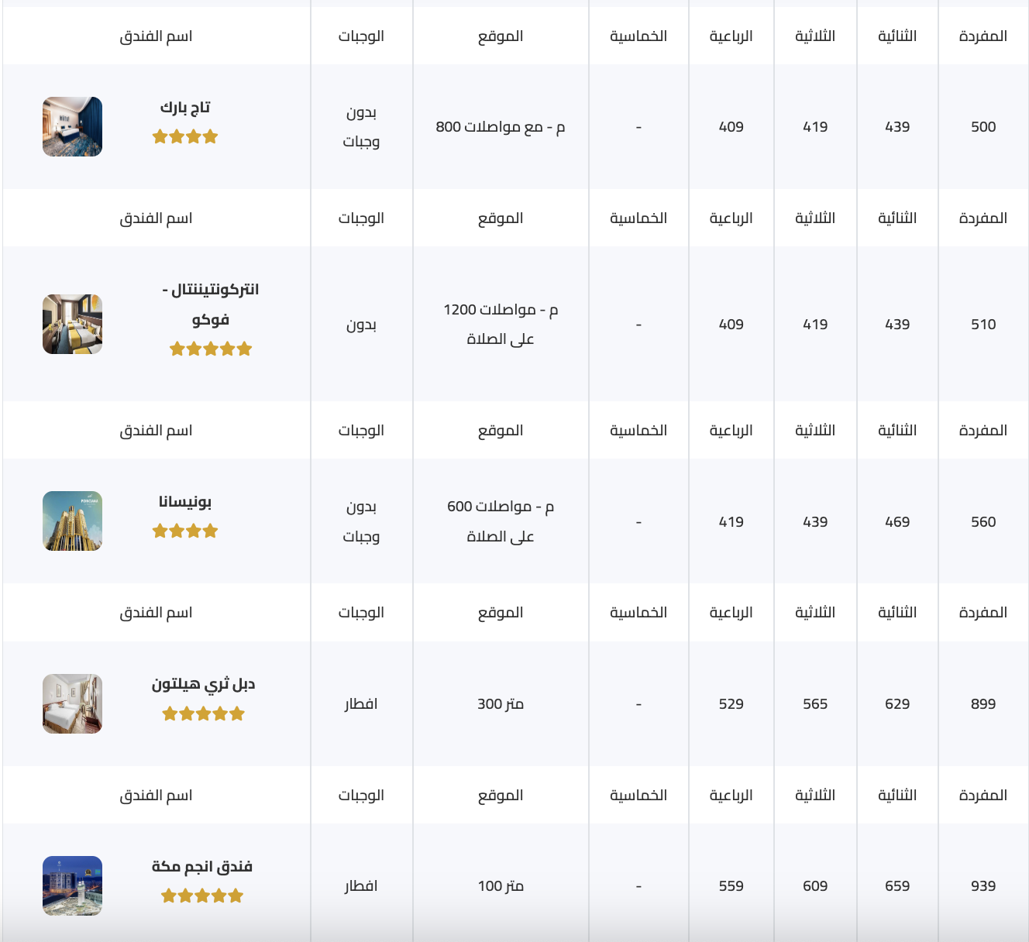
Task: Open the Taj Park hotel room thumbnail
Action: [72, 126]
